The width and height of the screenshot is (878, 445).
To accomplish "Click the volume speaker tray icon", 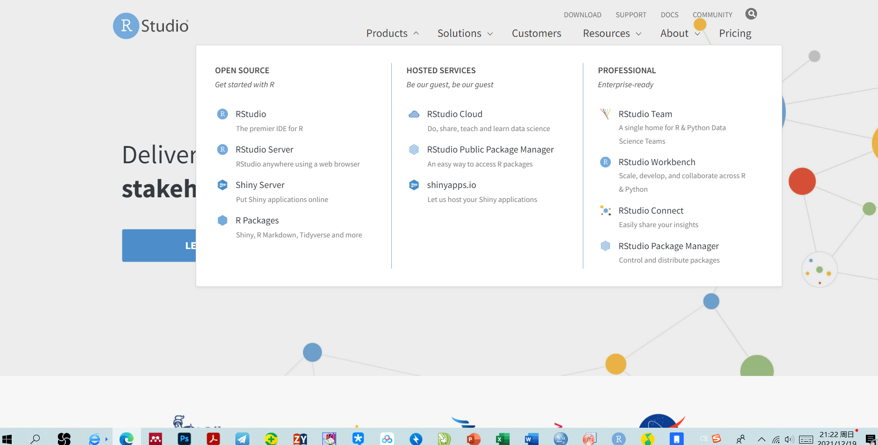I will [789, 439].
